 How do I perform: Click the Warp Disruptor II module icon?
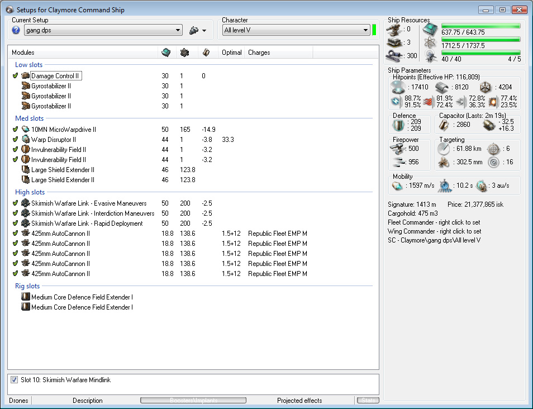pyautogui.click(x=26, y=139)
